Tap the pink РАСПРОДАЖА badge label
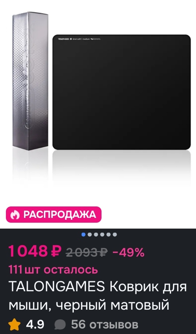Image resolution: width=196 pixels, height=334 pixels. click(x=54, y=215)
